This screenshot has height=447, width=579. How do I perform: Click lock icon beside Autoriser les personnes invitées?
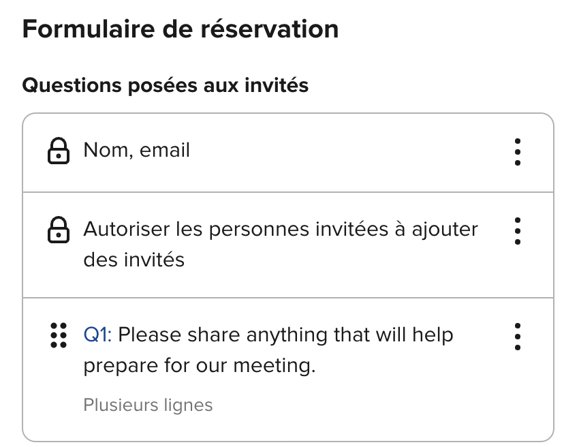click(x=59, y=230)
